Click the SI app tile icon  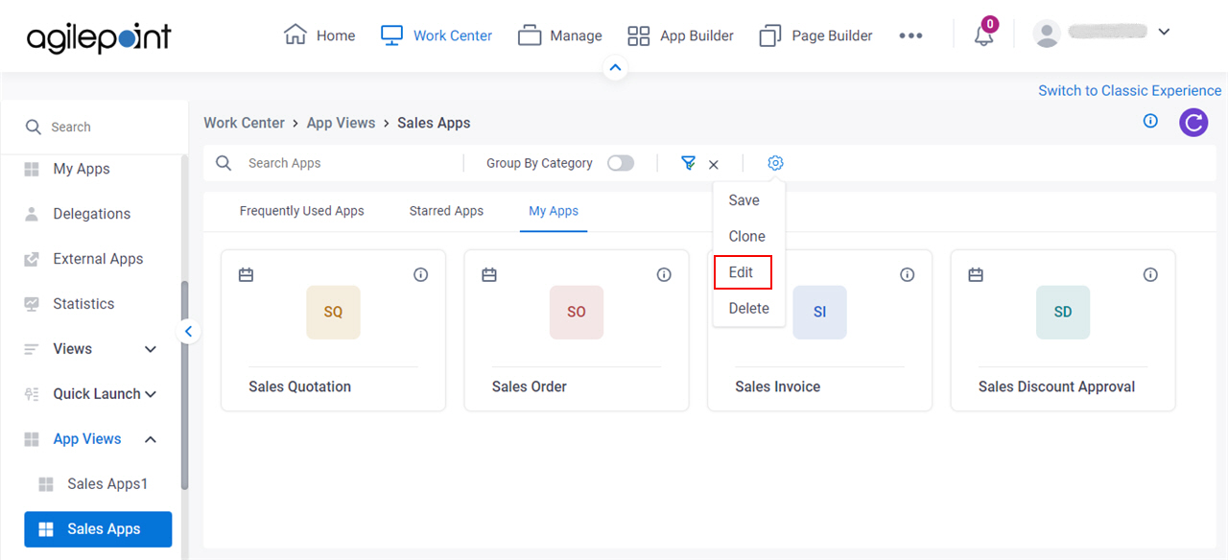pyautogui.click(x=819, y=312)
